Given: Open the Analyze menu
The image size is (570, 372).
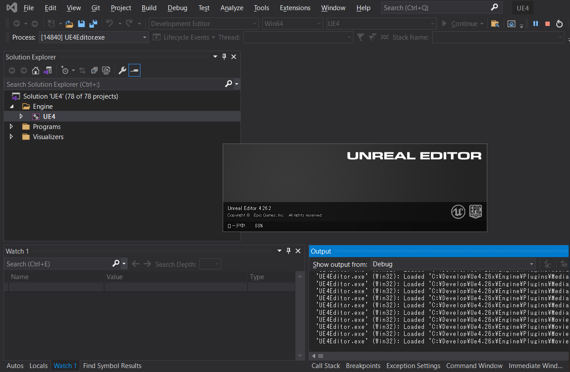Looking at the screenshot, I should coord(232,8).
